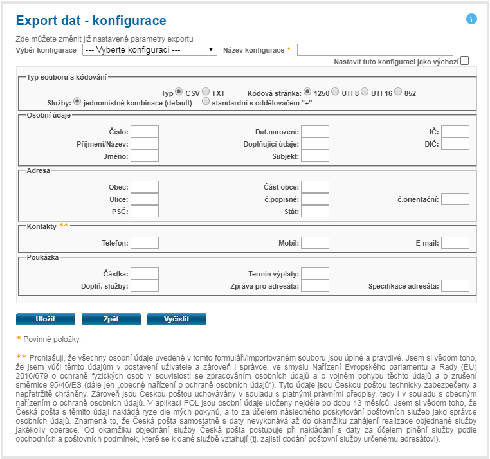Screen dimensions: 490x459
Task: Open the Výběr konfigurace dropdown
Action: [x=149, y=50]
